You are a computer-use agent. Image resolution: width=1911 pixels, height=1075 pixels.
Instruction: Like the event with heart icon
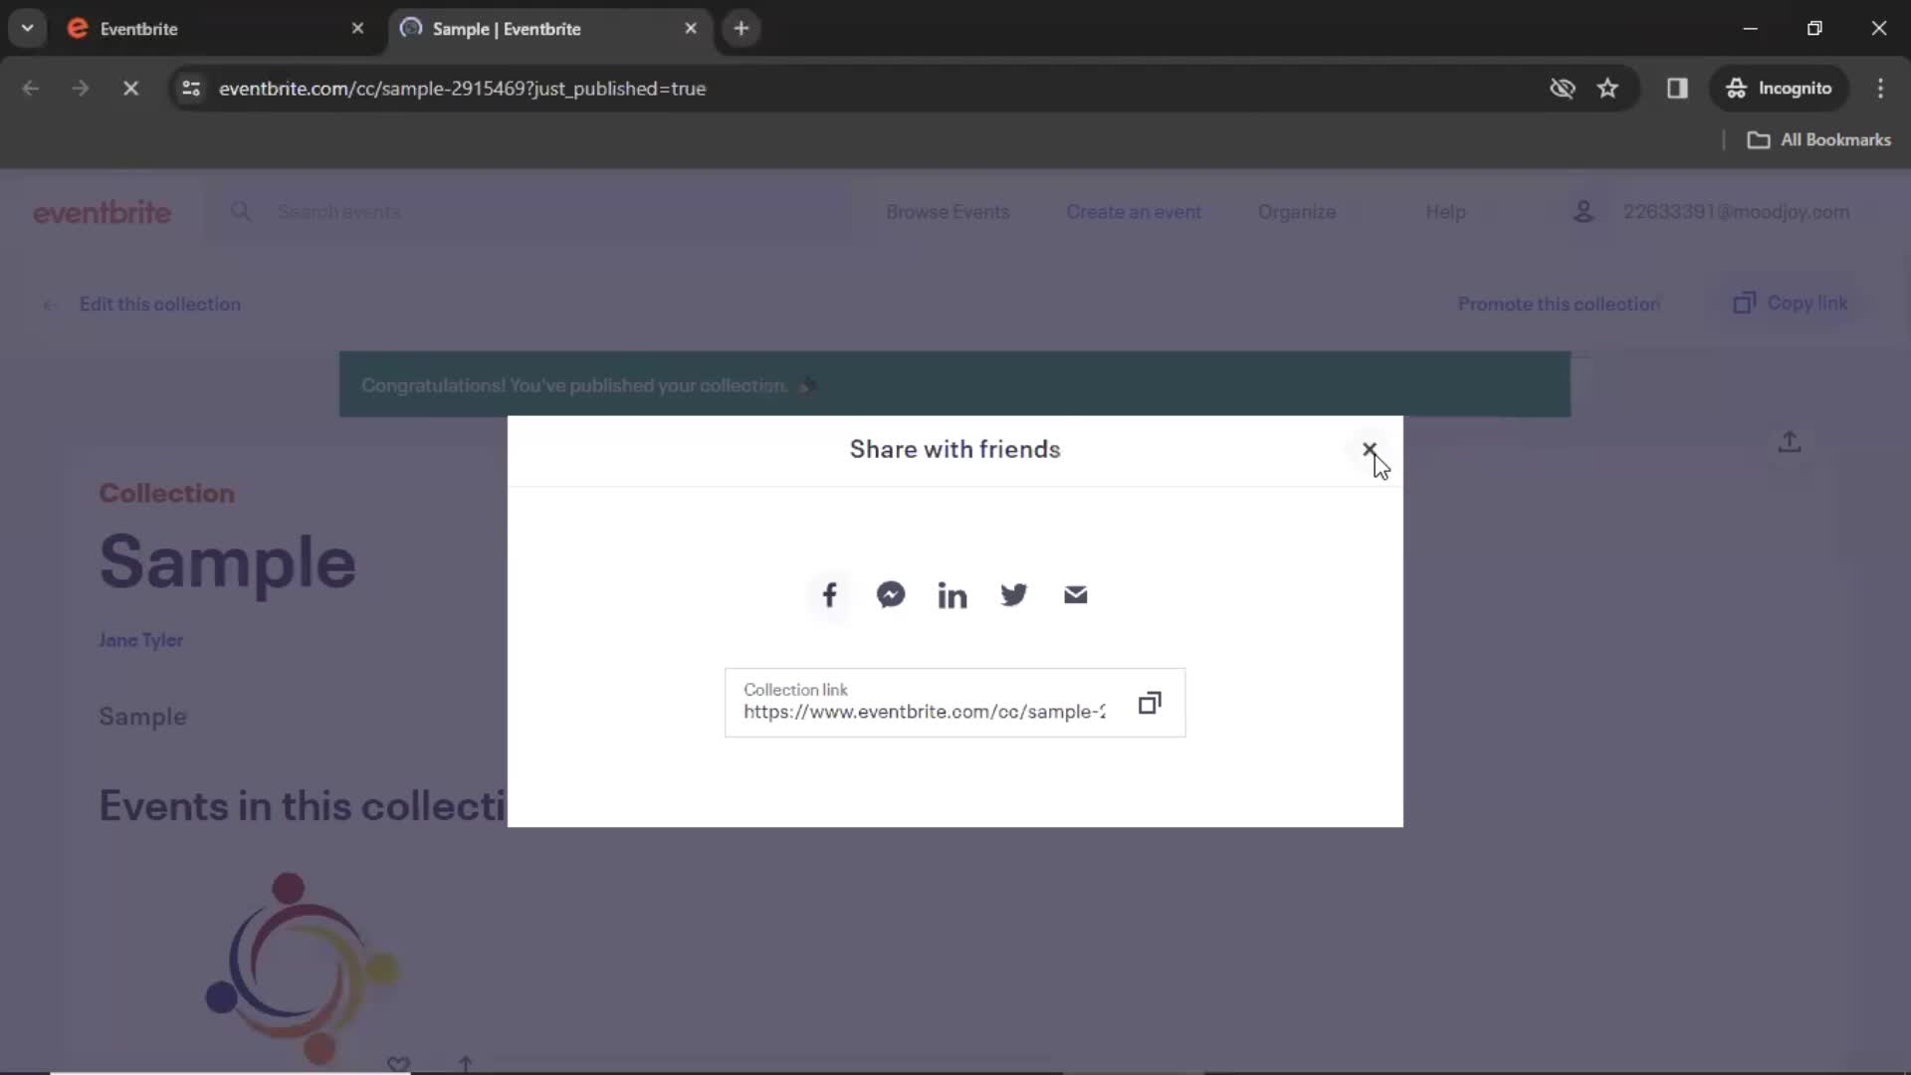398,1064
